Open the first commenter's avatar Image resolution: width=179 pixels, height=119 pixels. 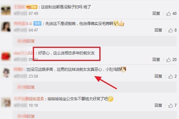pyautogui.click(x=6, y=10)
